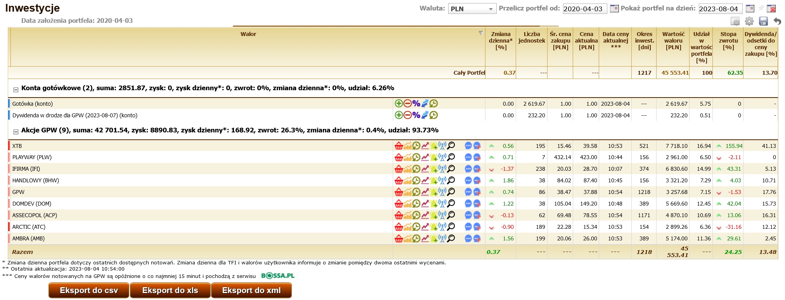The height and width of the screenshot is (300, 785).
Task: Click the 7 718.10 value in XTB row
Action: (676, 146)
